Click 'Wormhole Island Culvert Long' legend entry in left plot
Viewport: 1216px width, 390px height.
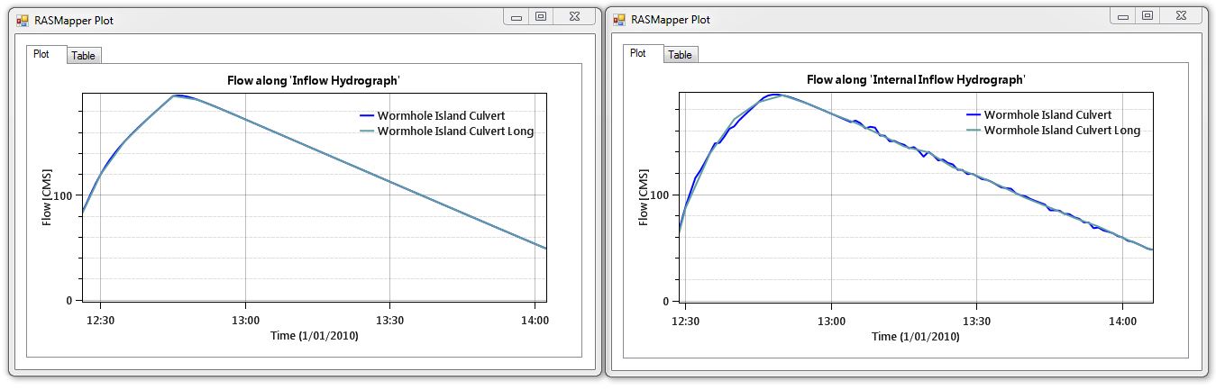click(x=455, y=132)
